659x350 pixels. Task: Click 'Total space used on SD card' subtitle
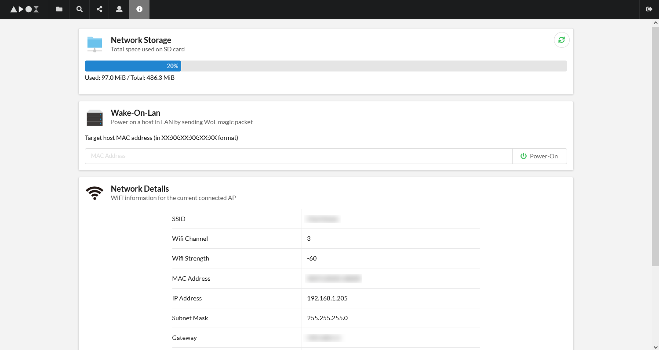(148, 49)
